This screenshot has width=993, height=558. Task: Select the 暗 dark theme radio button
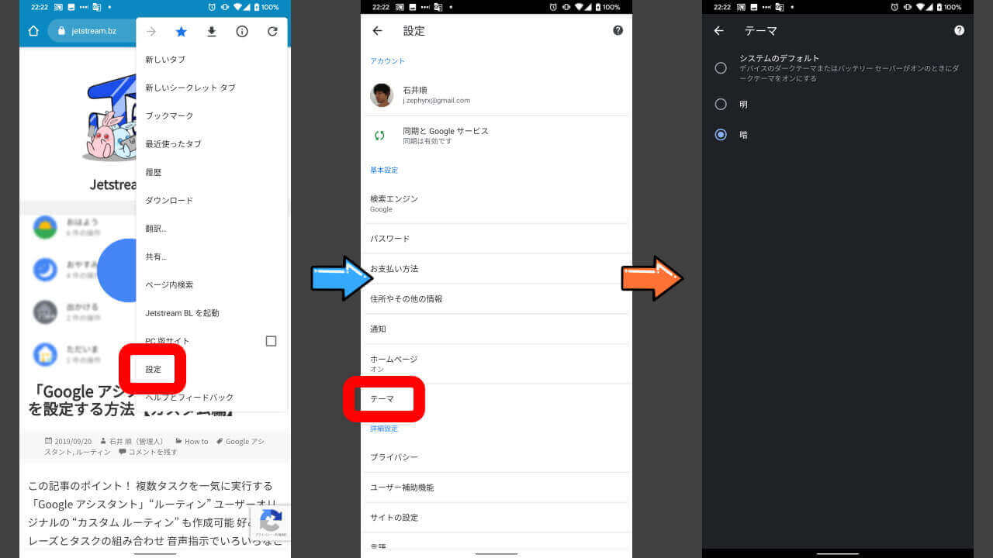click(721, 134)
